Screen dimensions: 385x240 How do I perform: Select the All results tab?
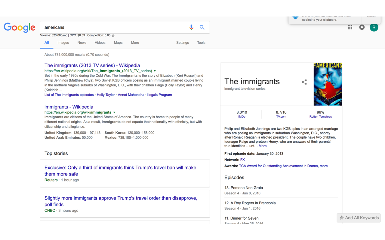47,43
